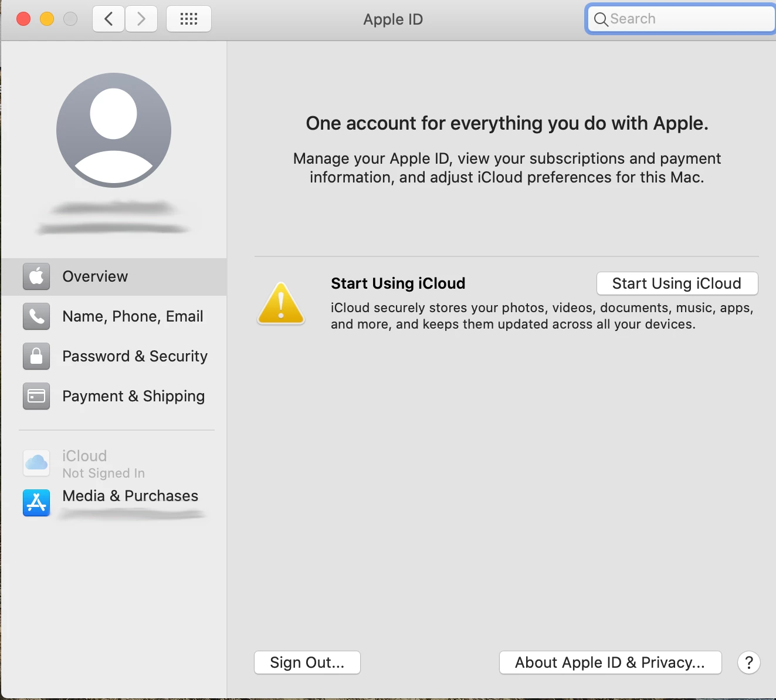Click the phone icon beside Name, Phone, Email
Viewport: 776px width, 700px height.
[36, 316]
